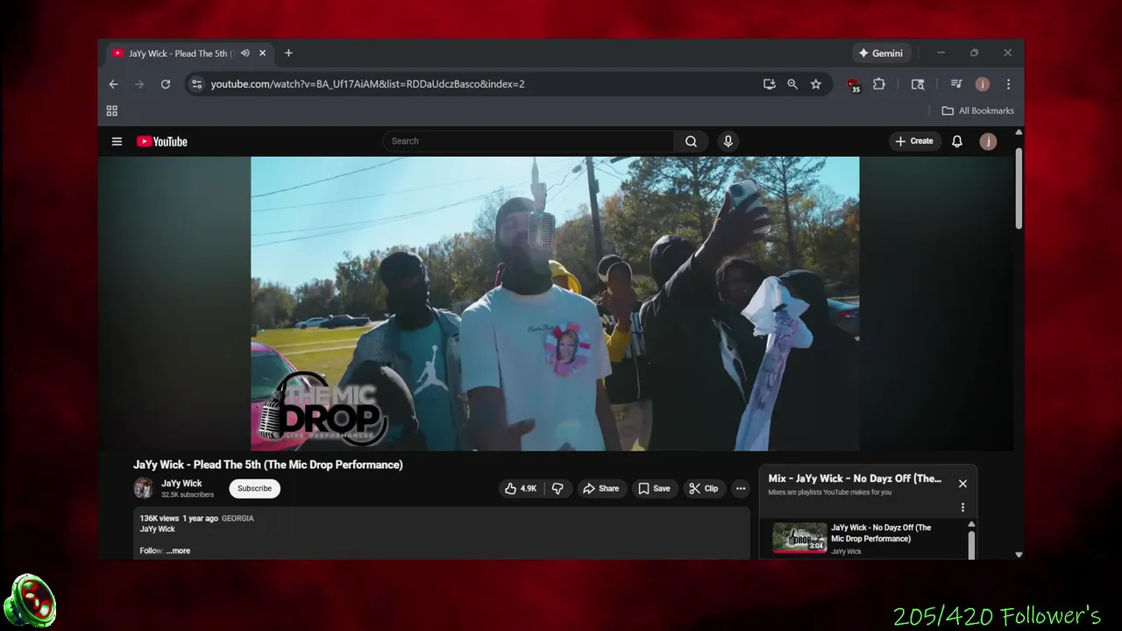
Task: Bookmark this page with star
Action: (x=816, y=84)
